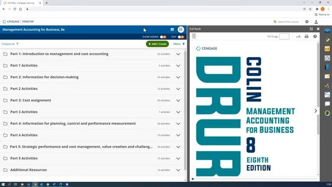
Task: Open the Part 2 Activities folder title
Action: click(x=24, y=89)
